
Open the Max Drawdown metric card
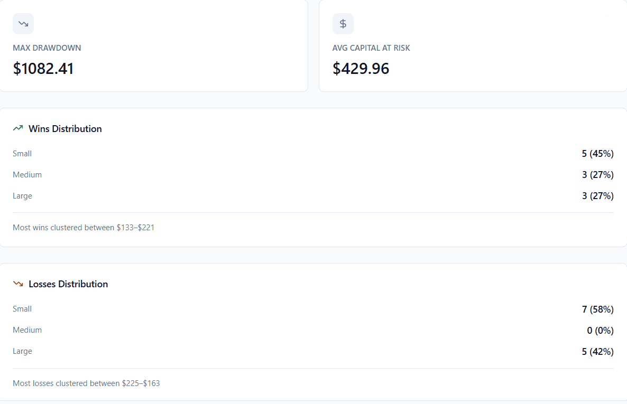click(153, 45)
